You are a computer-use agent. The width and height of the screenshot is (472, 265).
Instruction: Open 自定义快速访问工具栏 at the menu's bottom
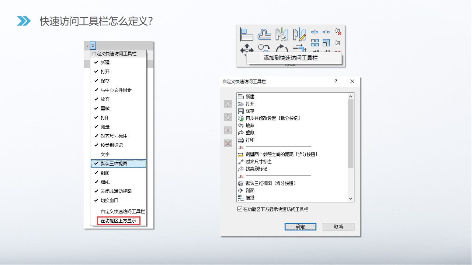(x=118, y=212)
